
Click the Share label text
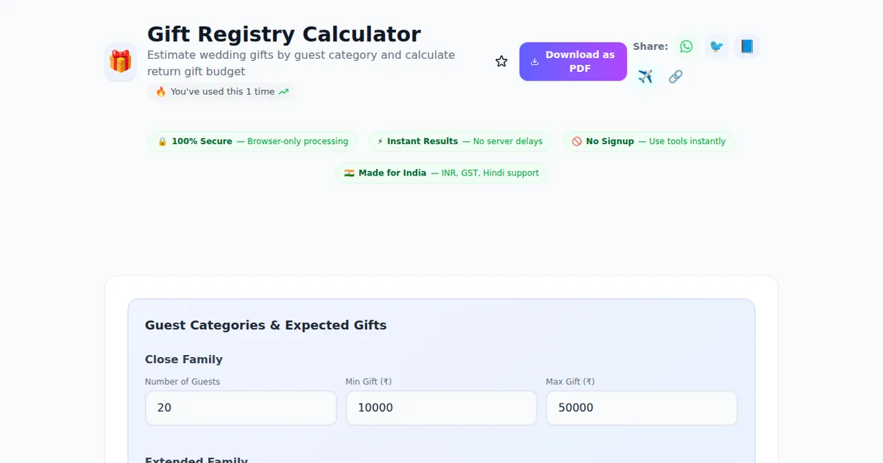click(650, 46)
